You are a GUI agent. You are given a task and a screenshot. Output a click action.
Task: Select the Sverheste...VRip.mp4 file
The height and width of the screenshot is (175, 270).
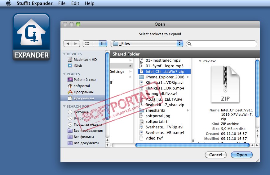pos(164,132)
